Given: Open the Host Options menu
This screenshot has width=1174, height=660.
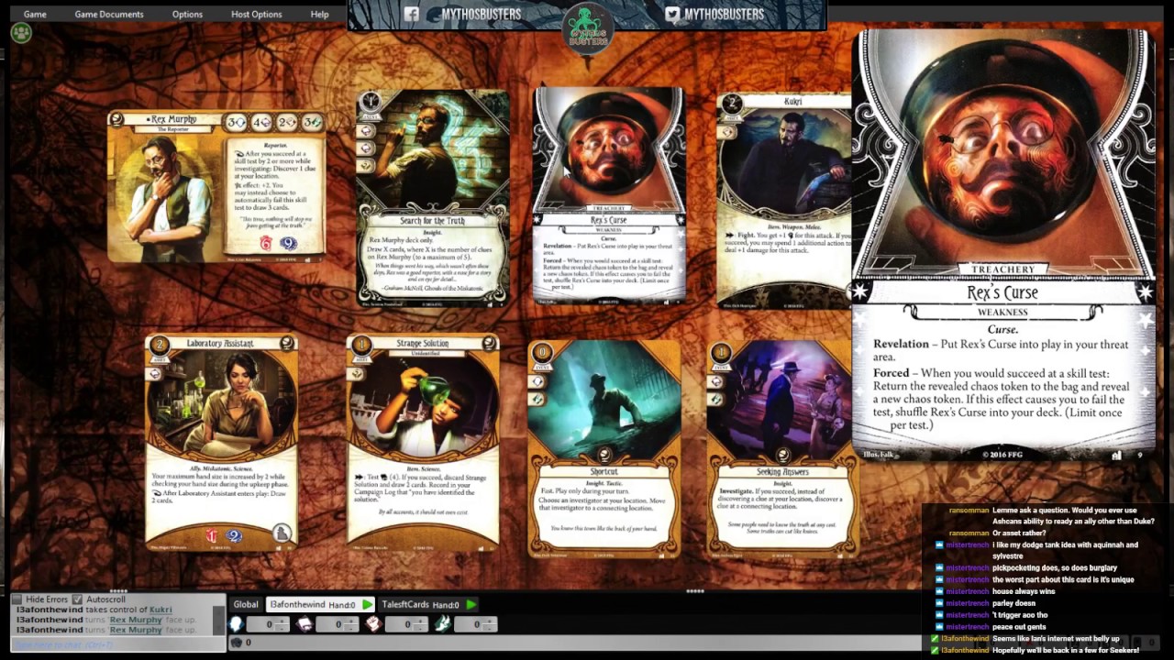Looking at the screenshot, I should [x=257, y=14].
